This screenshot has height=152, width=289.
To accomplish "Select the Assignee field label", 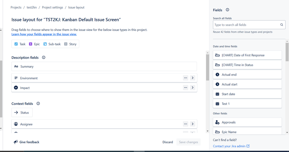I will pyautogui.click(x=26, y=124).
